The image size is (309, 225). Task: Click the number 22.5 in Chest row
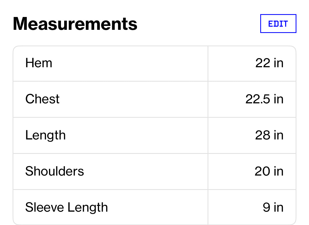tap(257, 99)
